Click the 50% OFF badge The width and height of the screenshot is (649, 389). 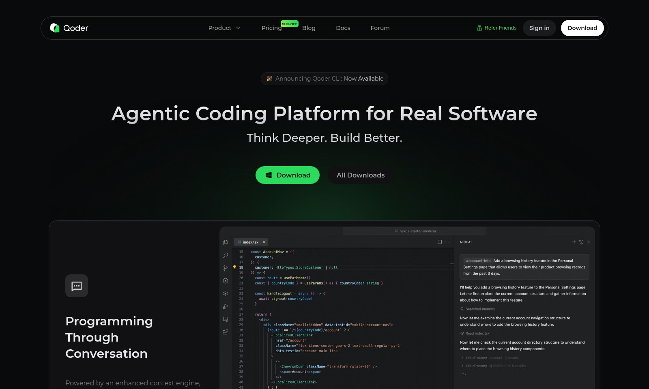[x=290, y=24]
